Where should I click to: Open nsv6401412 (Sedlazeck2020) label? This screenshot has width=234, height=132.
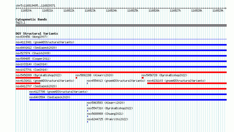click(36, 48)
